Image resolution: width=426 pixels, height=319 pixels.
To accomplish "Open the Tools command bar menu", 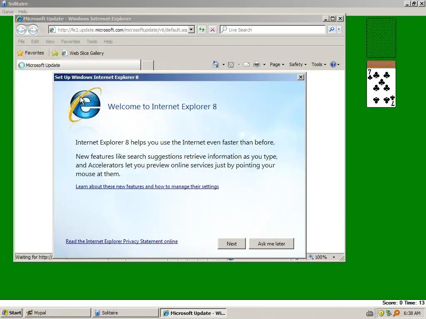I will (x=319, y=64).
